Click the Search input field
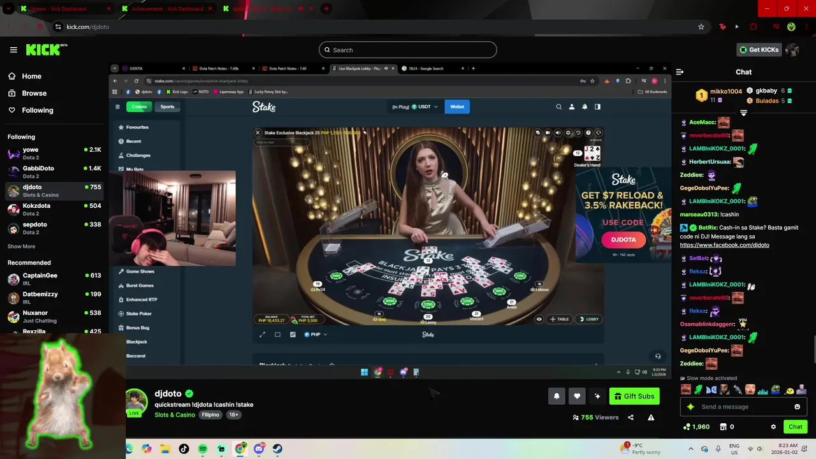 [408, 50]
